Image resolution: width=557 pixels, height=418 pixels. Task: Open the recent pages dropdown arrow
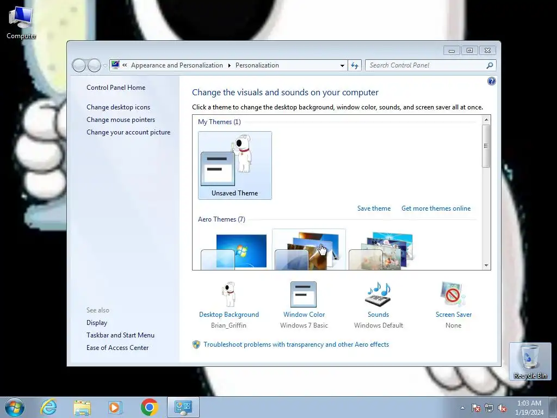[x=105, y=66]
